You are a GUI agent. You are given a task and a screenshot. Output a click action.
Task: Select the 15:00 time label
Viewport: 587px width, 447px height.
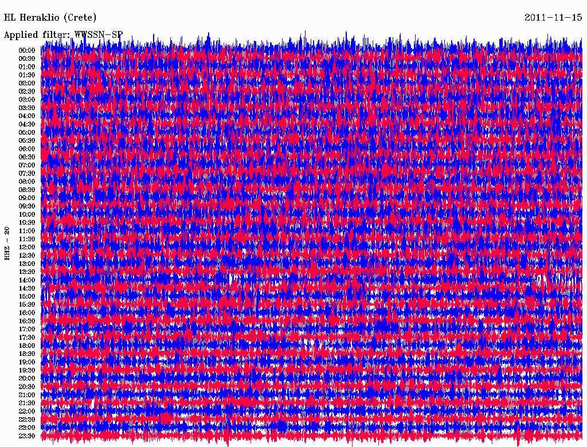pyautogui.click(x=27, y=296)
